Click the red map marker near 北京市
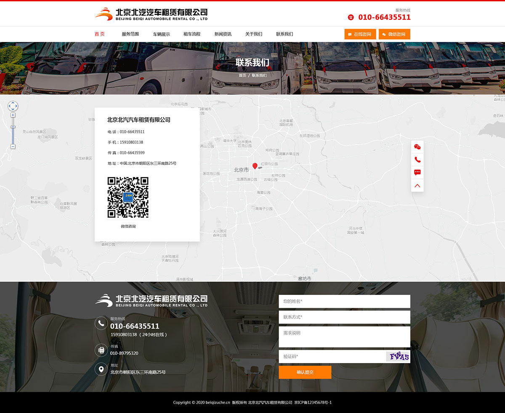This screenshot has width=505, height=413. click(255, 166)
